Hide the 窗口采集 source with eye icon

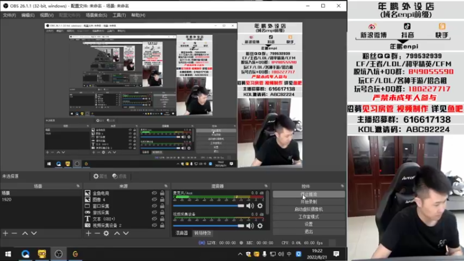coord(154,206)
